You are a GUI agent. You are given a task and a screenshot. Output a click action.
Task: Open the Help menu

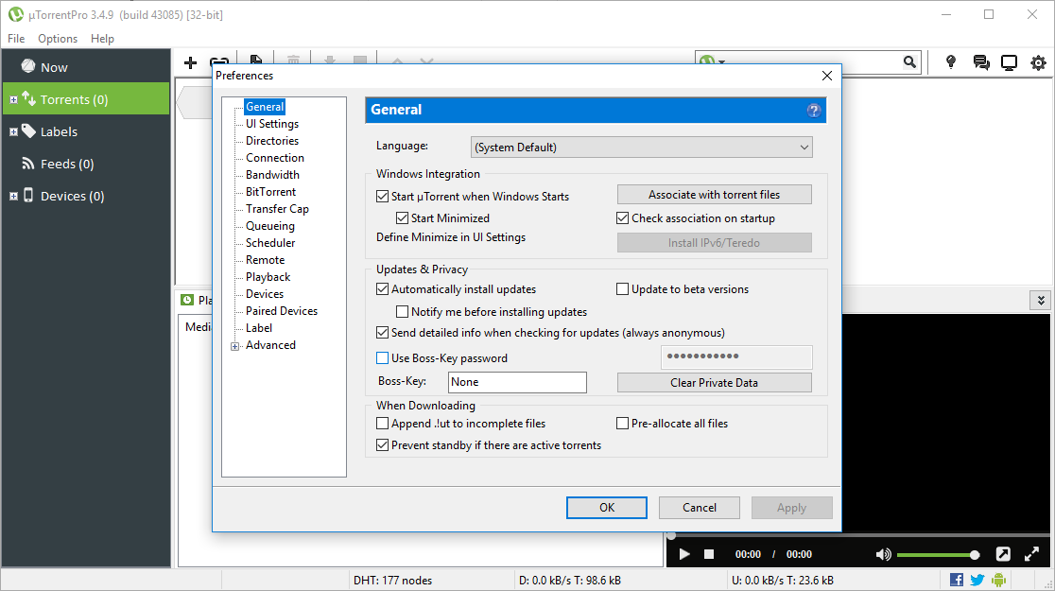(102, 39)
